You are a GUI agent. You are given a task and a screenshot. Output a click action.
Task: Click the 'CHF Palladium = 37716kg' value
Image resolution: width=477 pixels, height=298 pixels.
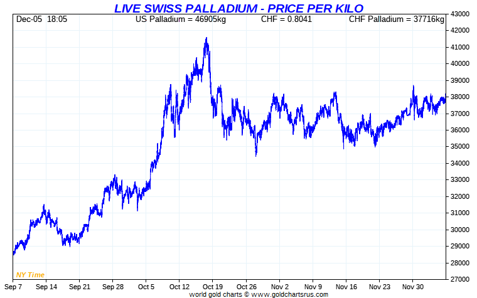(397, 19)
